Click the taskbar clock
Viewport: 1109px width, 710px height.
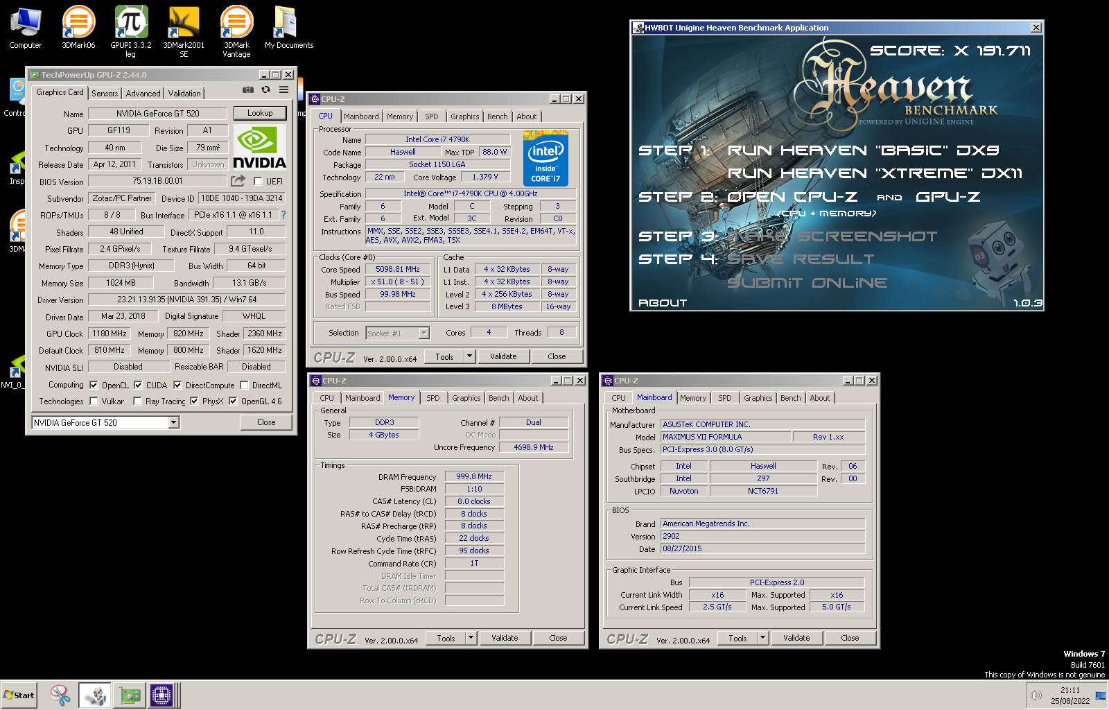tap(1069, 695)
